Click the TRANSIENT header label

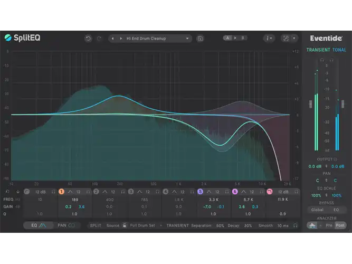pyautogui.click(x=318, y=50)
